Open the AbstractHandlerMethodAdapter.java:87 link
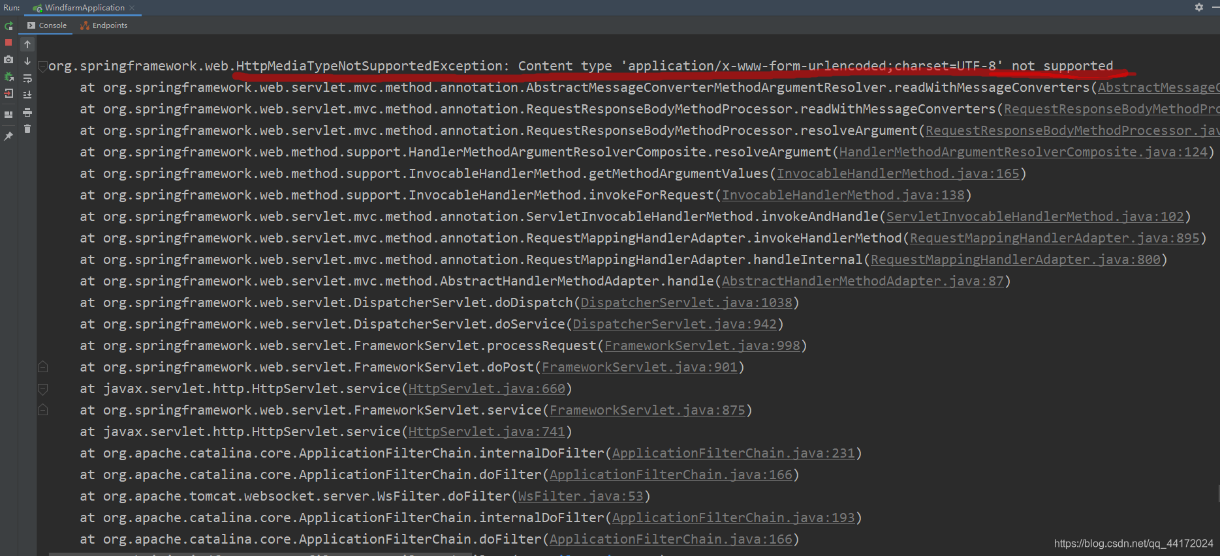1220x556 pixels. coord(862,281)
